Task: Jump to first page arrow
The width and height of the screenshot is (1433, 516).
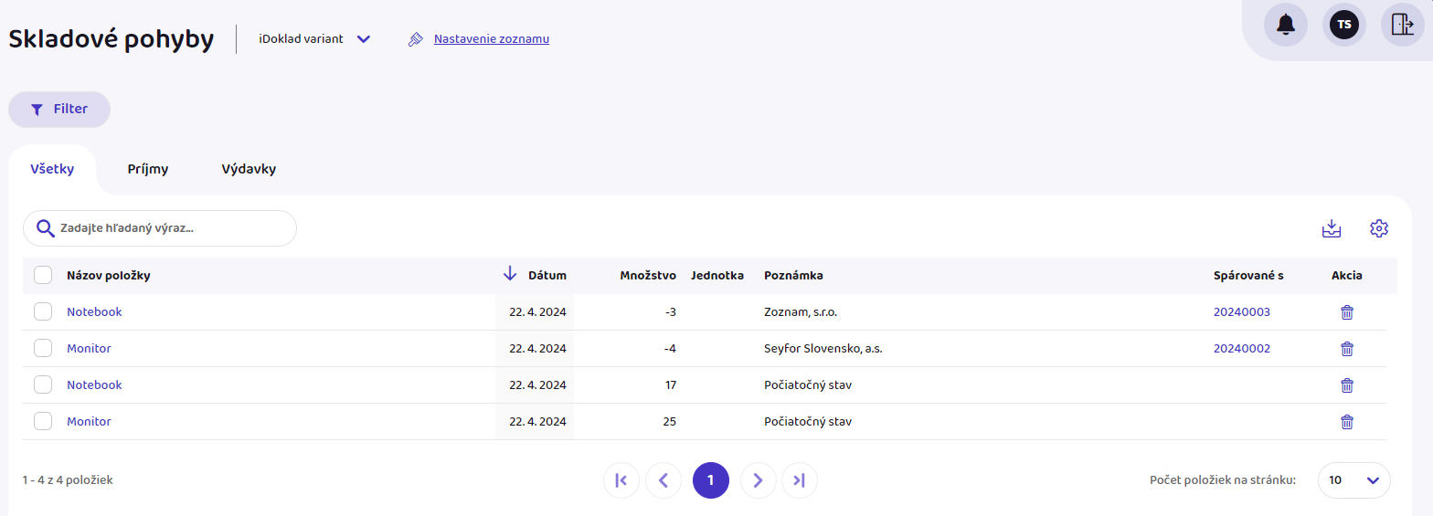Action: pos(621,480)
